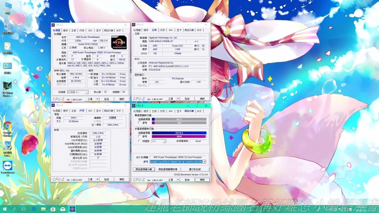The height and width of the screenshot is (213, 379).
Task: Switch to SPD tab in processor window
Action: click(x=90, y=31)
